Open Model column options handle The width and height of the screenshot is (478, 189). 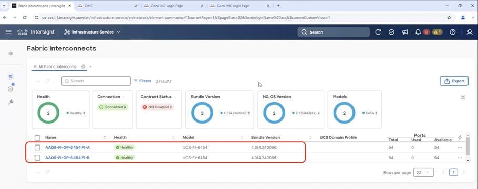[242, 137]
